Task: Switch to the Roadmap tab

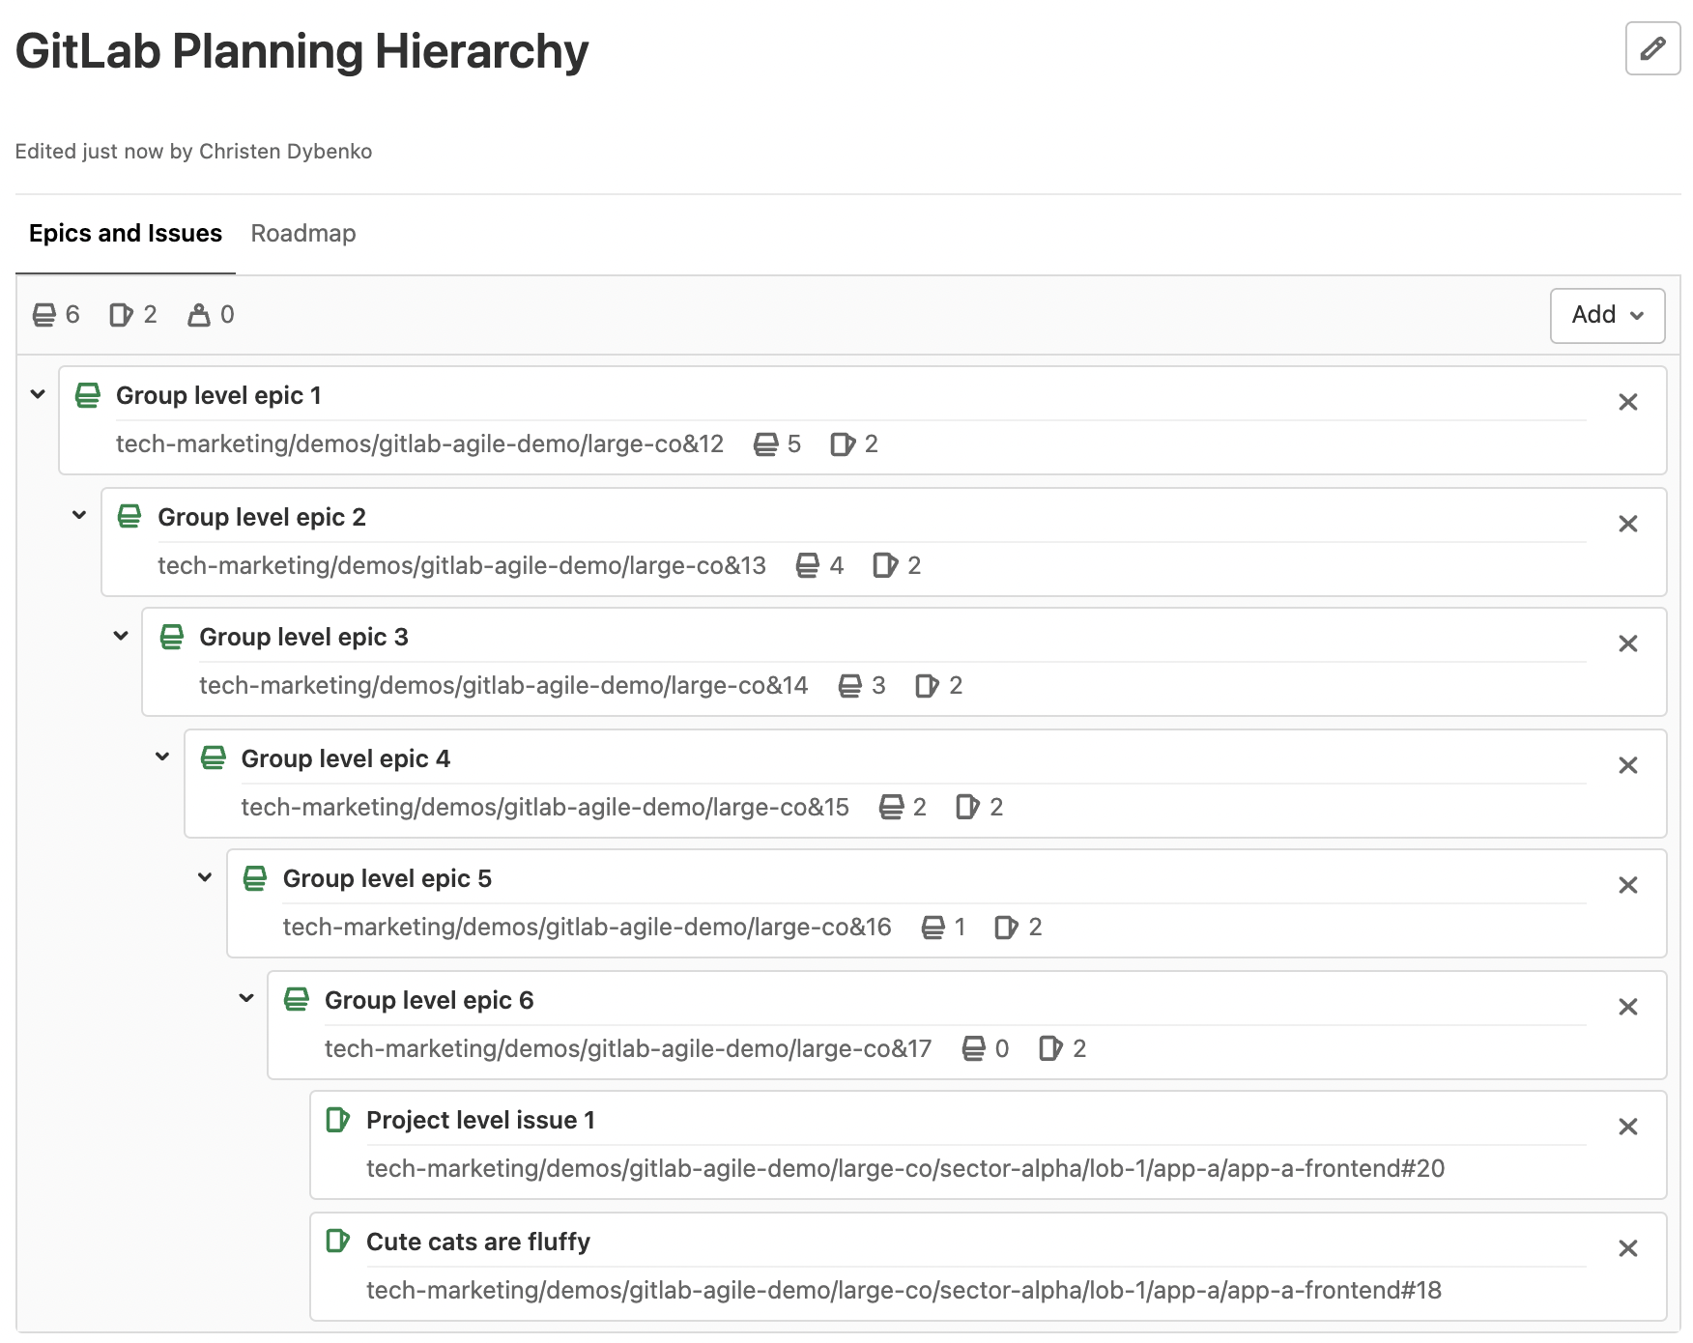Action: tap(303, 234)
